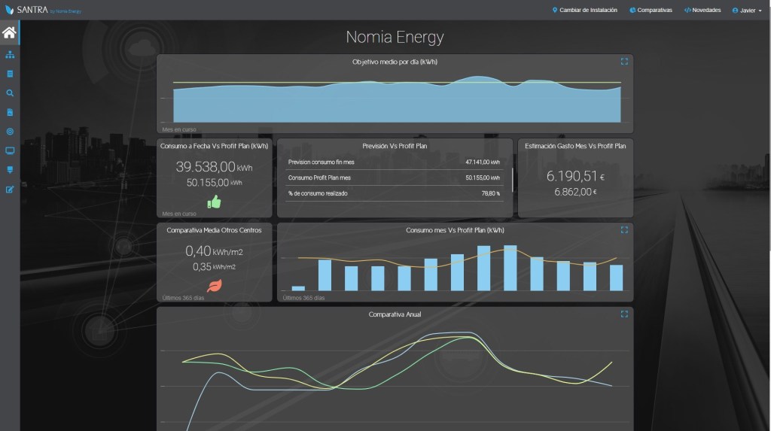Open the list sheet icon in sidebar
Screen dimensions: 771x431
10,74
